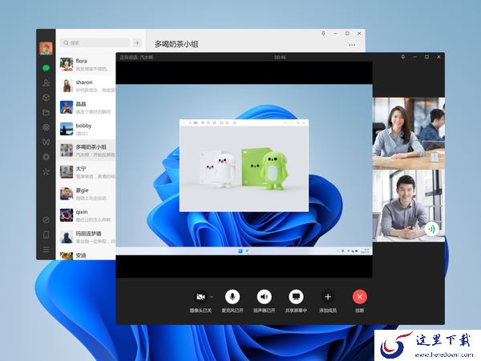Click the search box in WeChat

tap(95, 43)
